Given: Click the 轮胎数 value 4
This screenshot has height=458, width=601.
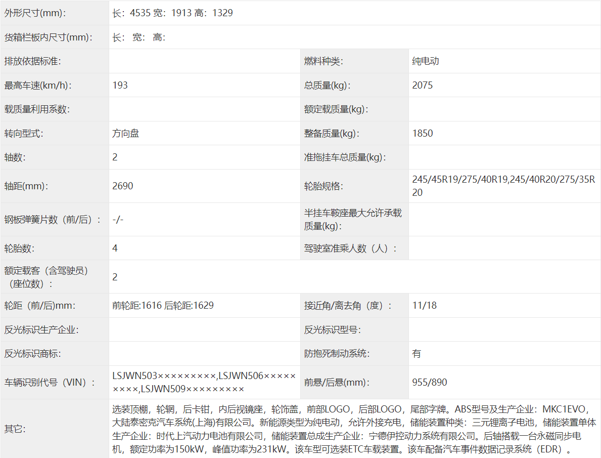Looking at the screenshot, I should 115,248.
